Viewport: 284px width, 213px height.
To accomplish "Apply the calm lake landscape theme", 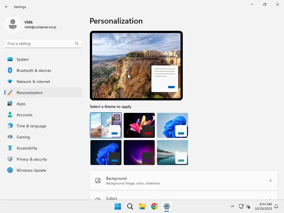I will pyautogui.click(x=173, y=153).
